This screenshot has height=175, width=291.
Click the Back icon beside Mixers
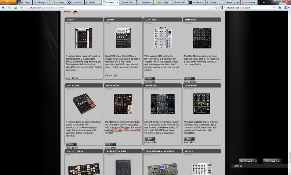75,12
